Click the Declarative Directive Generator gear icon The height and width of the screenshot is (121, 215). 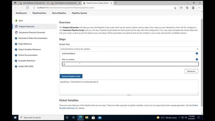coord(16,32)
